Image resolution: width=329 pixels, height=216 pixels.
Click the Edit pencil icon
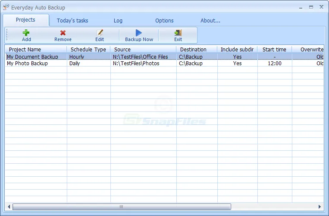100,33
